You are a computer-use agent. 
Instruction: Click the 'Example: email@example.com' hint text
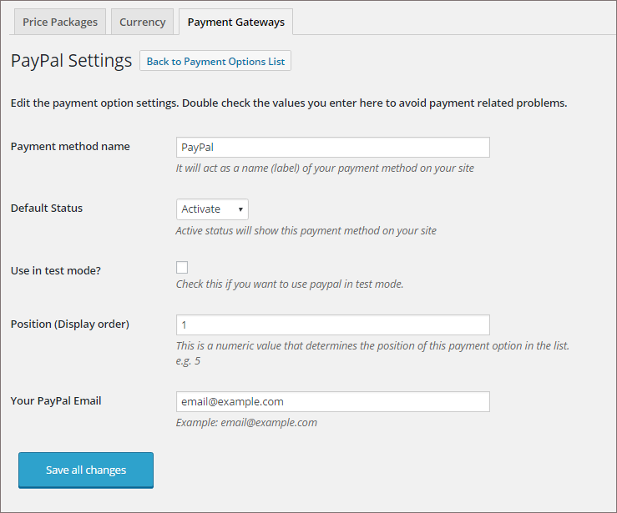(246, 423)
